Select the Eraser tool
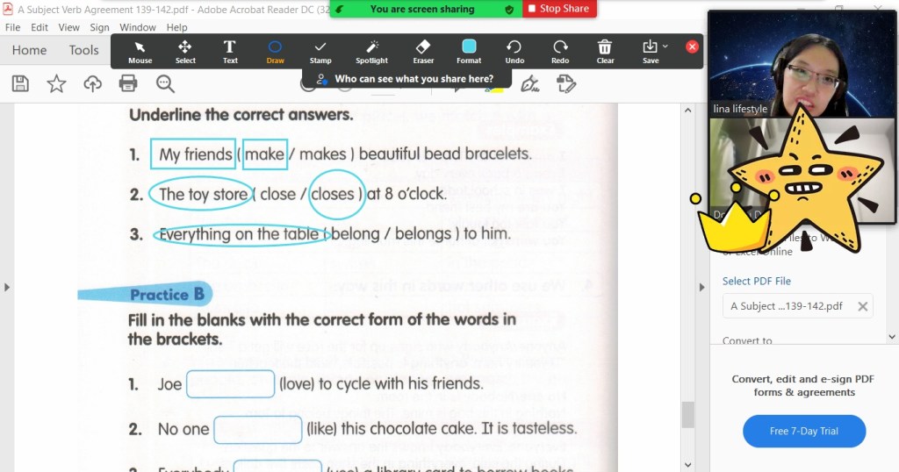Image resolution: width=899 pixels, height=472 pixels. coord(423,51)
